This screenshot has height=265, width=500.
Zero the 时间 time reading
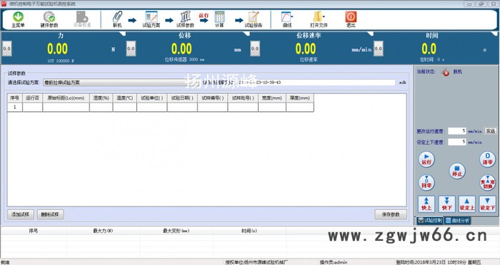tap(378, 48)
